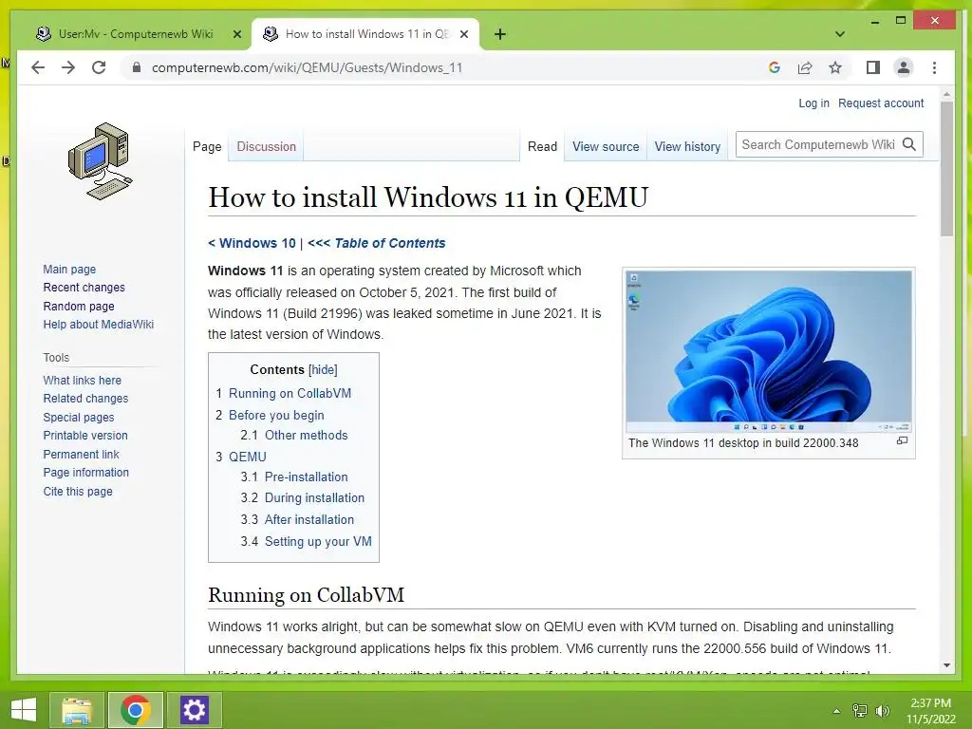Image resolution: width=972 pixels, height=729 pixels.
Task: Go forward in browser history
Action: [68, 67]
